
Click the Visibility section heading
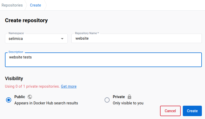coord(14,79)
